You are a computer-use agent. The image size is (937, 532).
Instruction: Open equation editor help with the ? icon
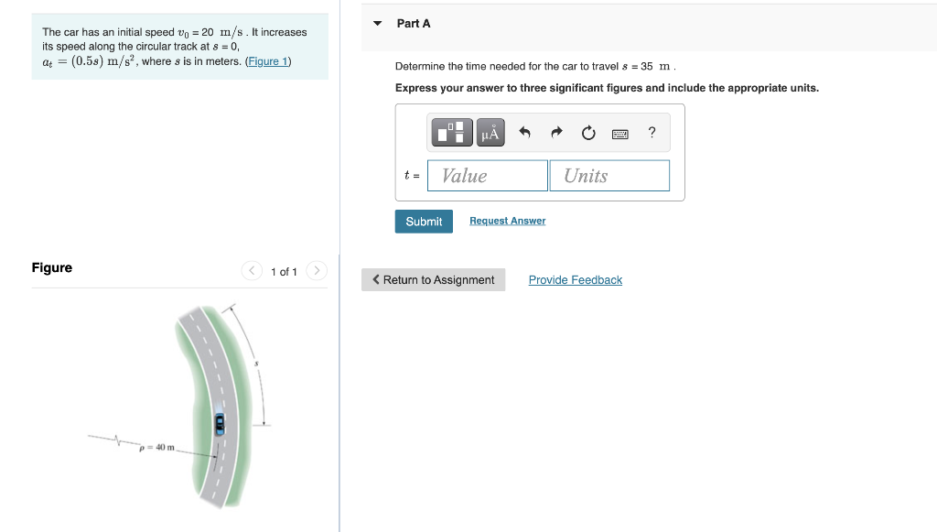pos(652,132)
